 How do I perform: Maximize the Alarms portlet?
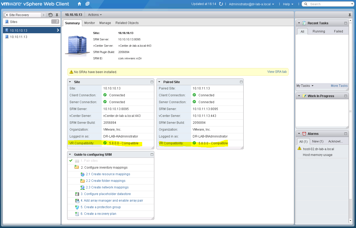346,134
